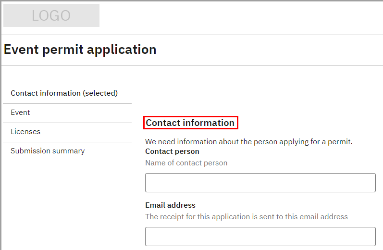Screen dimensions: 383x250
Task: Click the Contact information section heading
Action: point(190,123)
